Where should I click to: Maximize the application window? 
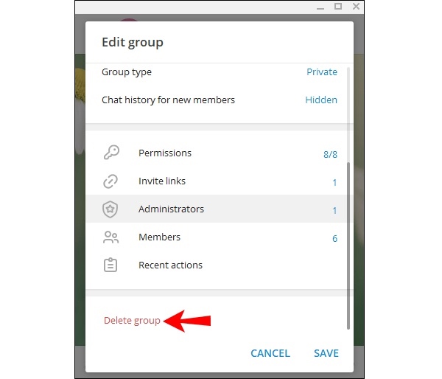pos(338,7)
